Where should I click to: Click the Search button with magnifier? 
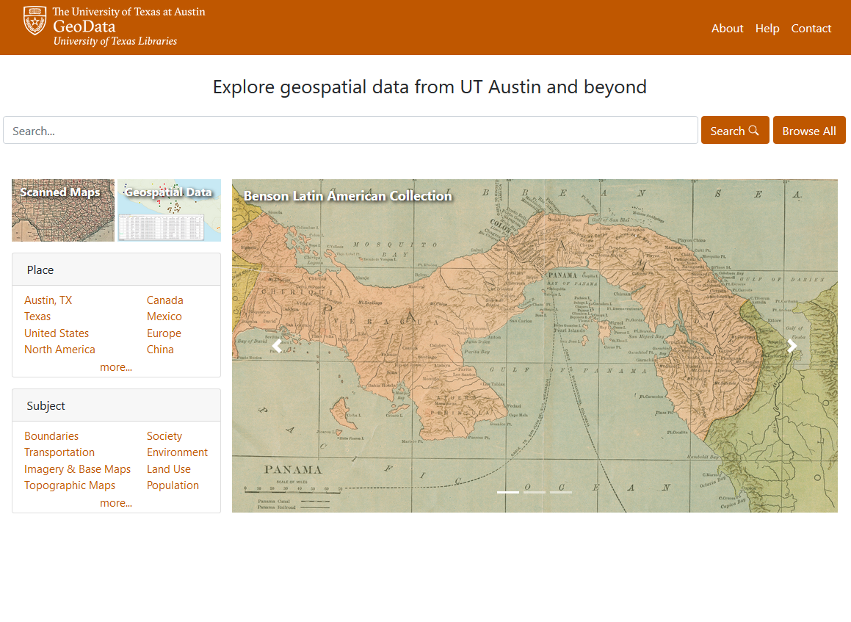click(734, 131)
